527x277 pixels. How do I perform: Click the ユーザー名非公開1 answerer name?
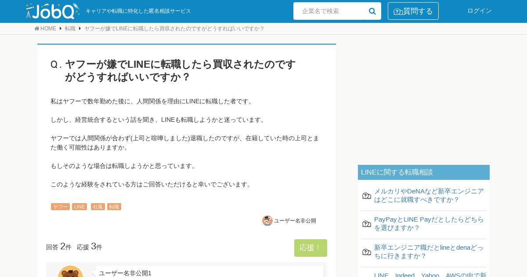[125, 273]
